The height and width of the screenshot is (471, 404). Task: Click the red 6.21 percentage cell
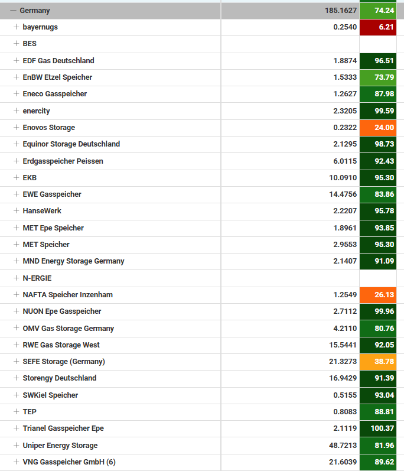pyautogui.click(x=378, y=27)
